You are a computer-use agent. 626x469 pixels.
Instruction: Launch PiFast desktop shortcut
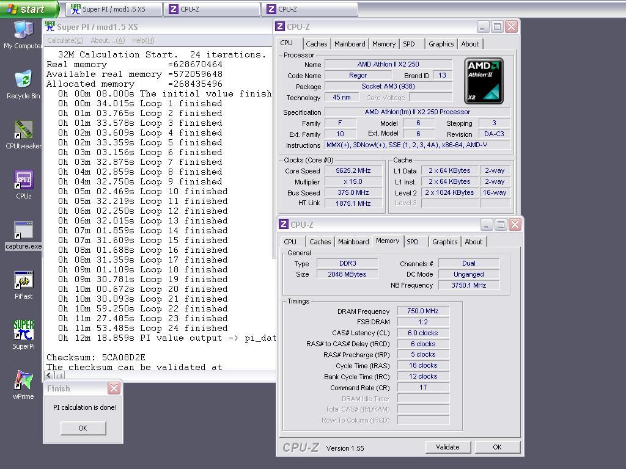click(x=23, y=285)
